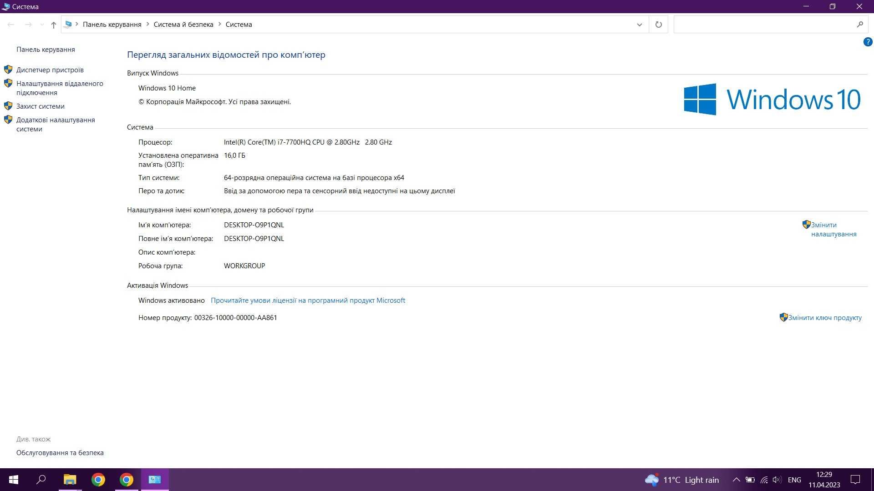Screen dimensions: 874x491
Task: Click the System window taskbar icon
Action: (x=155, y=480)
